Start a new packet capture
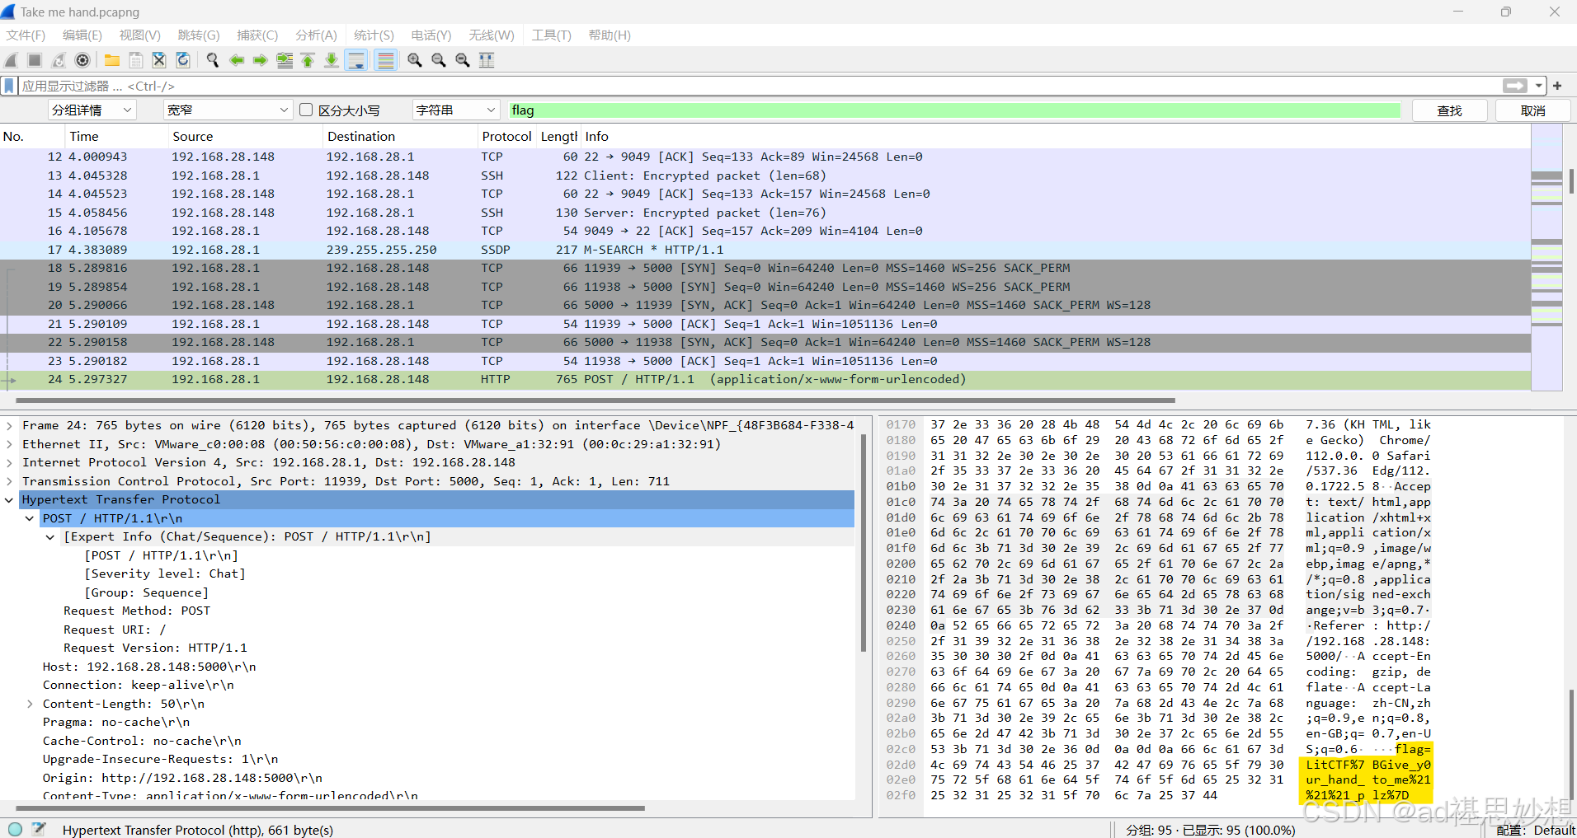Screen dimensions: 1577x838 10,59
